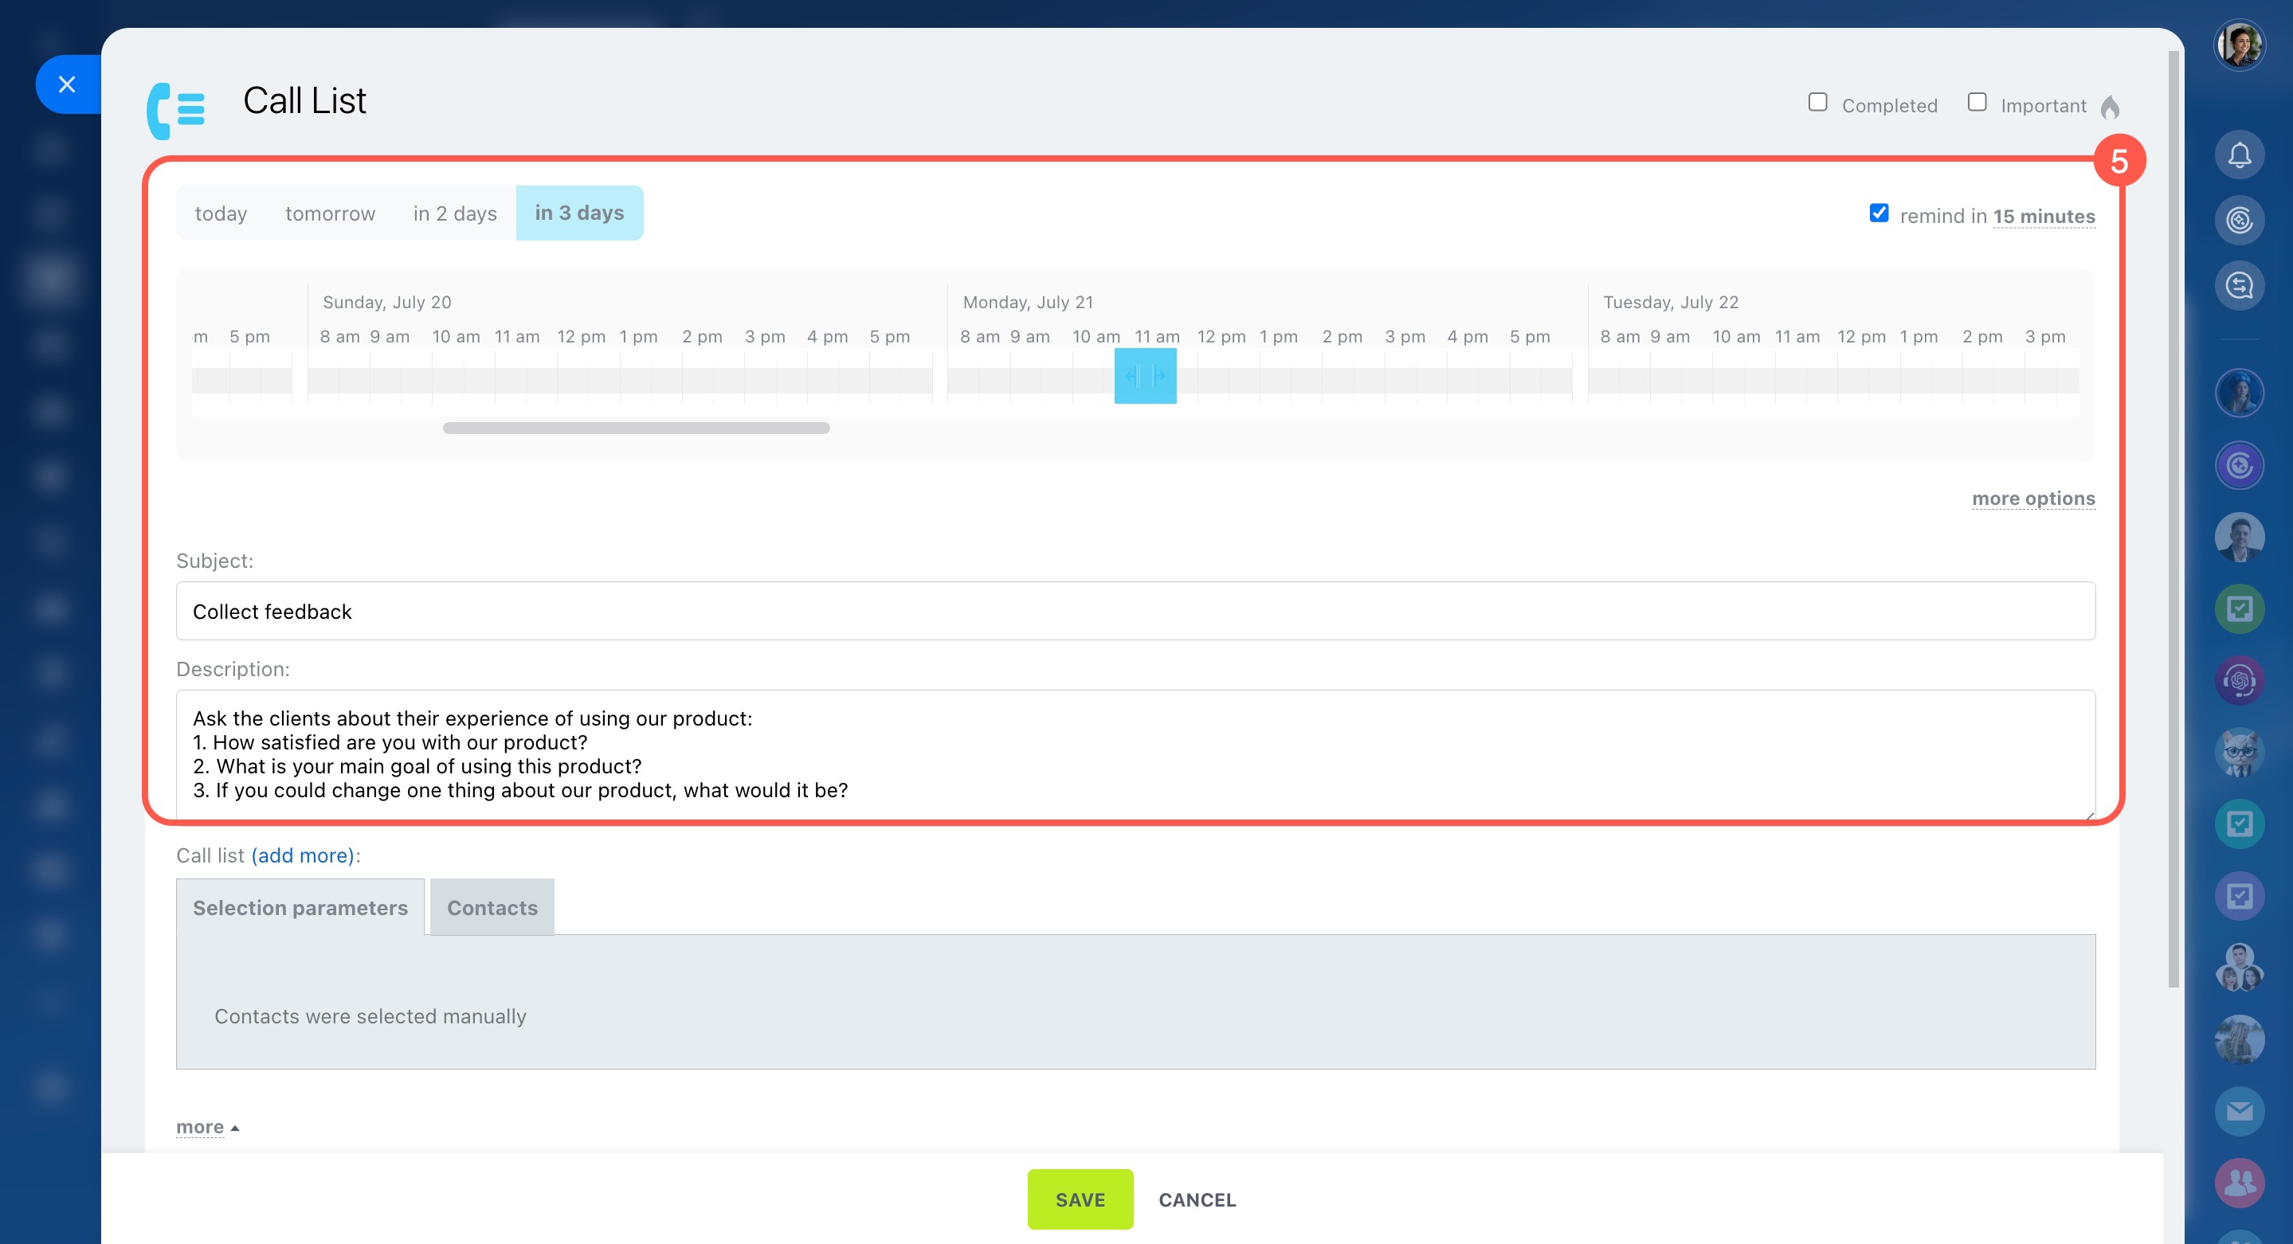Open the pink group contacts icon

click(x=2239, y=1183)
